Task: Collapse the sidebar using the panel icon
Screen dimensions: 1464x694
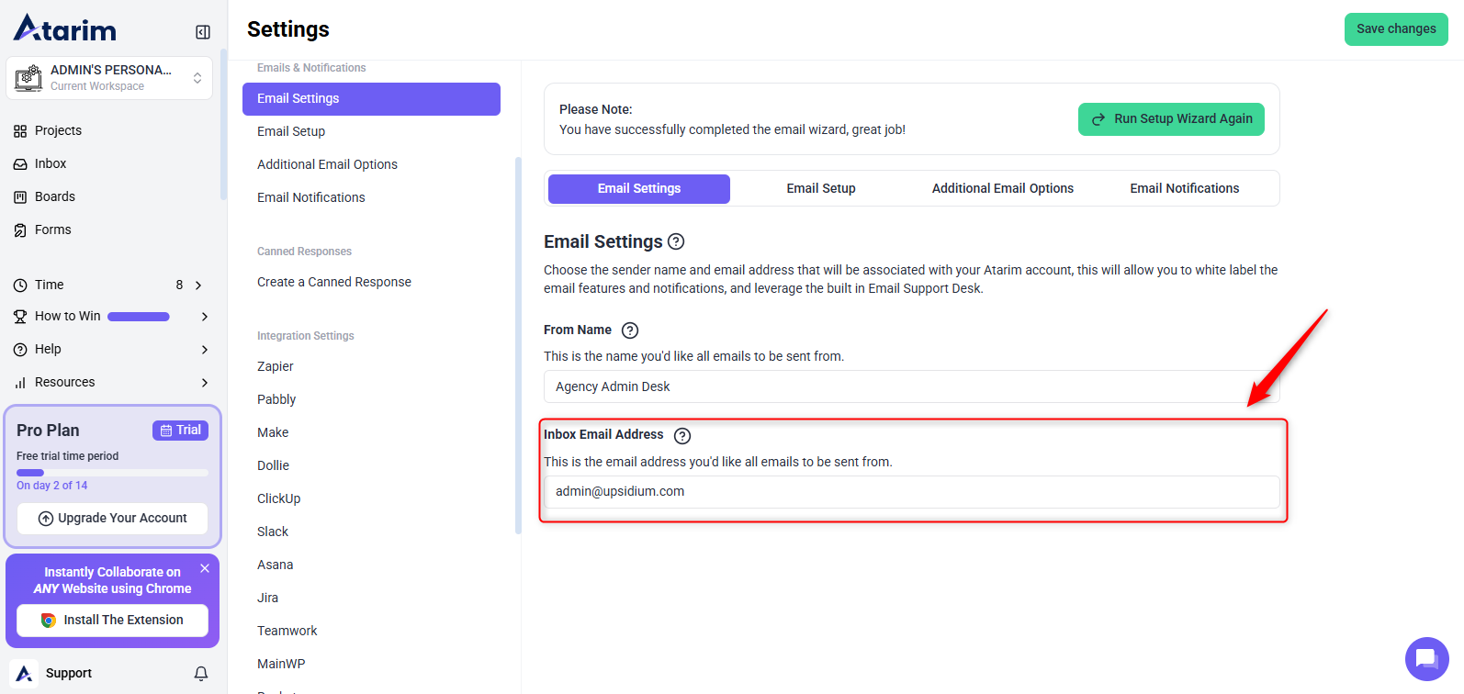Action: (x=203, y=32)
